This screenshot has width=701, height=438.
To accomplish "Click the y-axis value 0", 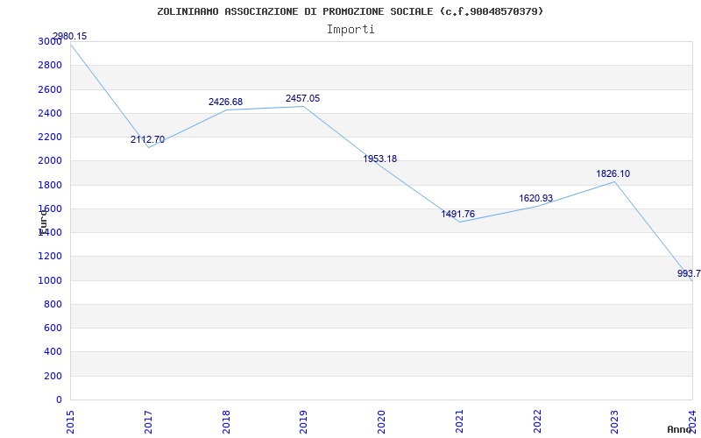I will pyautogui.click(x=60, y=399).
